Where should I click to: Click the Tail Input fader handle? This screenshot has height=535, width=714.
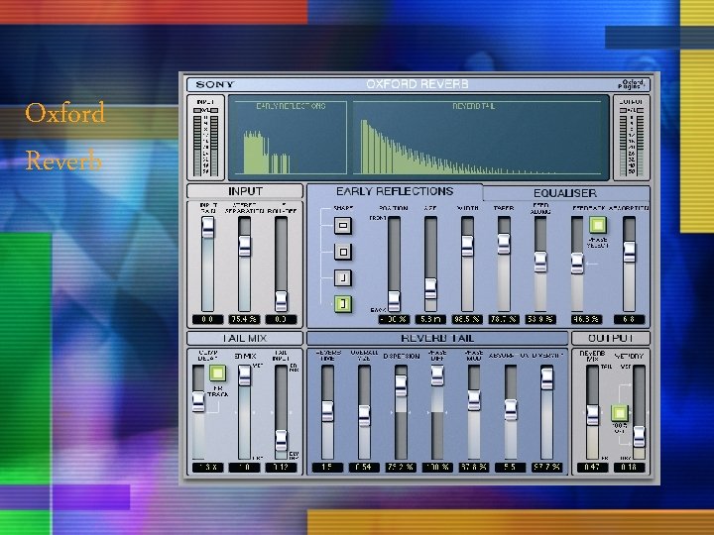click(281, 440)
